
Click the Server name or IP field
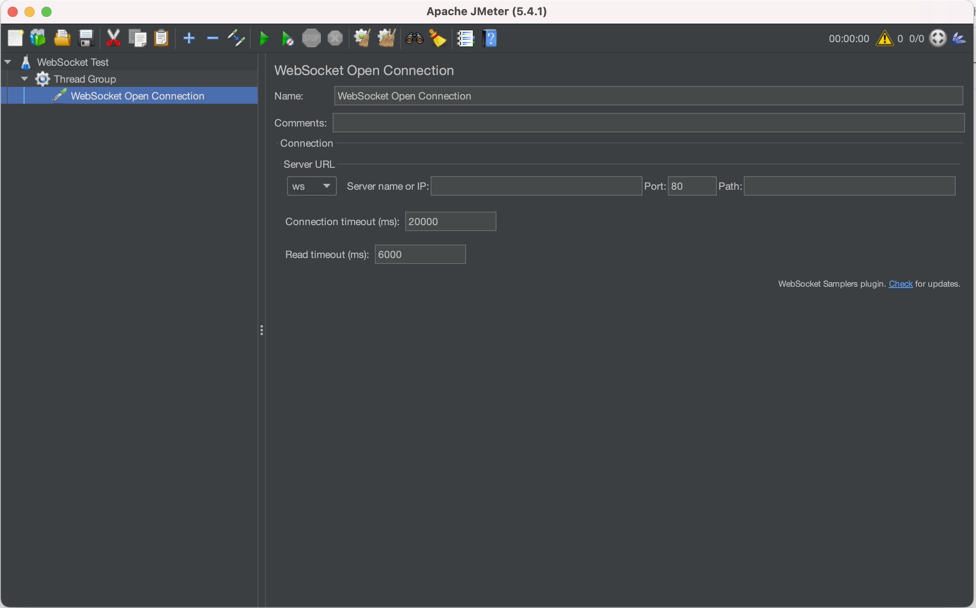coord(536,186)
